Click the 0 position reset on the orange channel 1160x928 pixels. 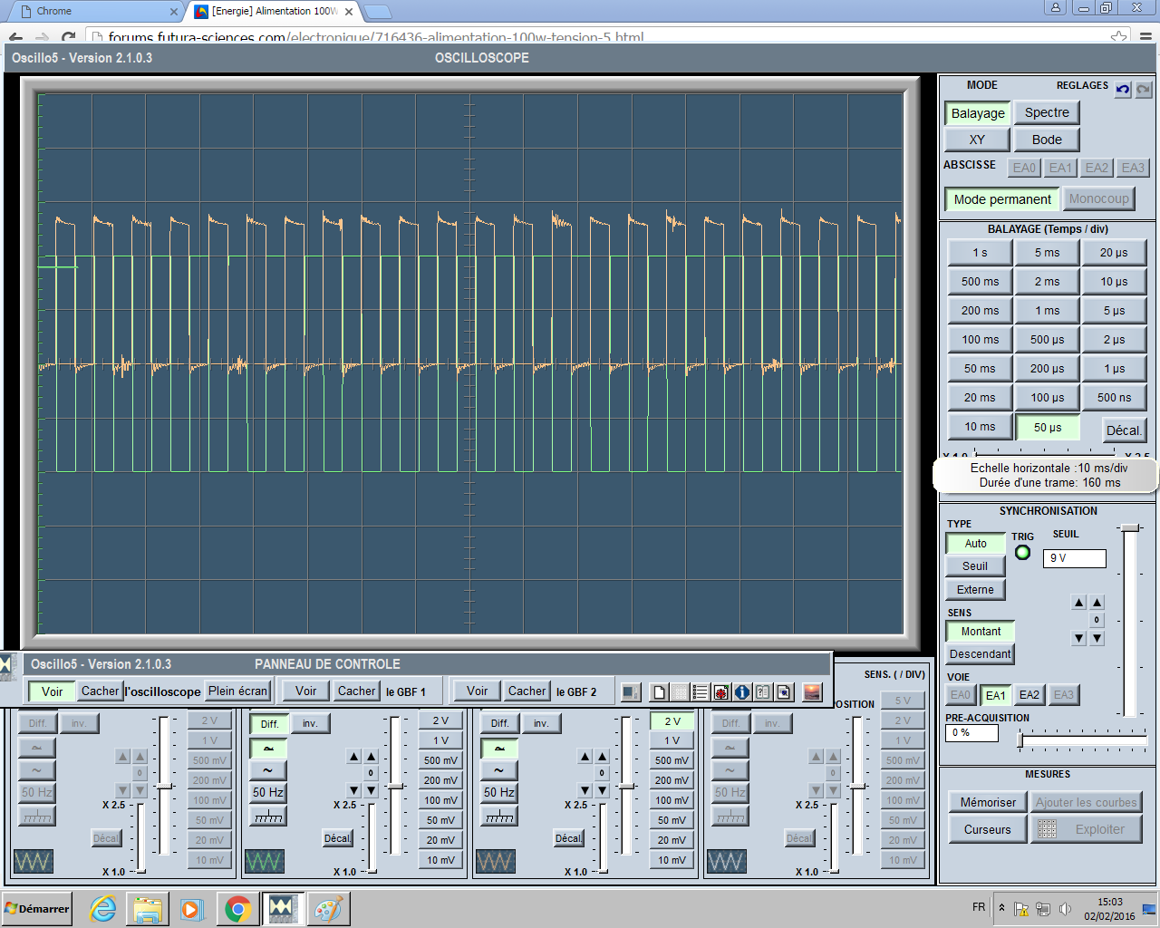click(x=602, y=773)
